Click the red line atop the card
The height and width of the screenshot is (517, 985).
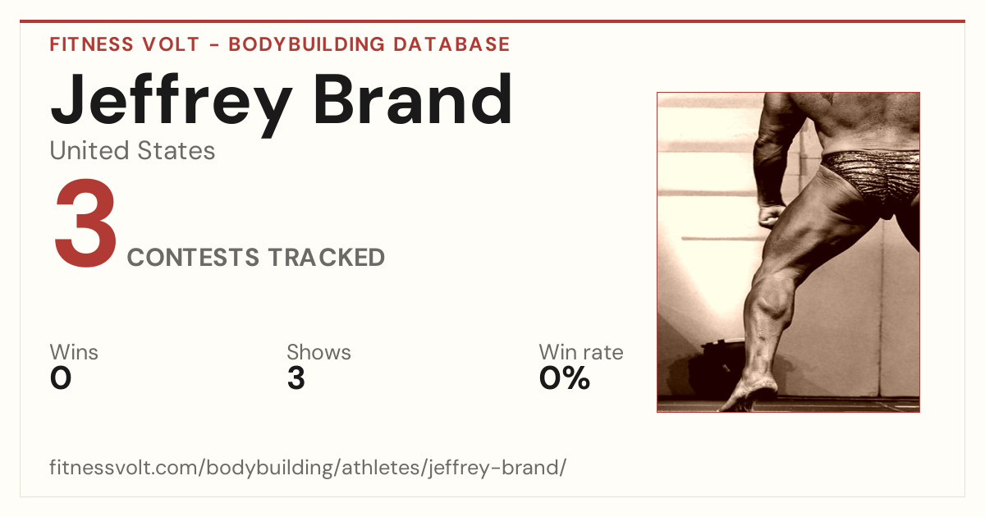tap(492, 21)
